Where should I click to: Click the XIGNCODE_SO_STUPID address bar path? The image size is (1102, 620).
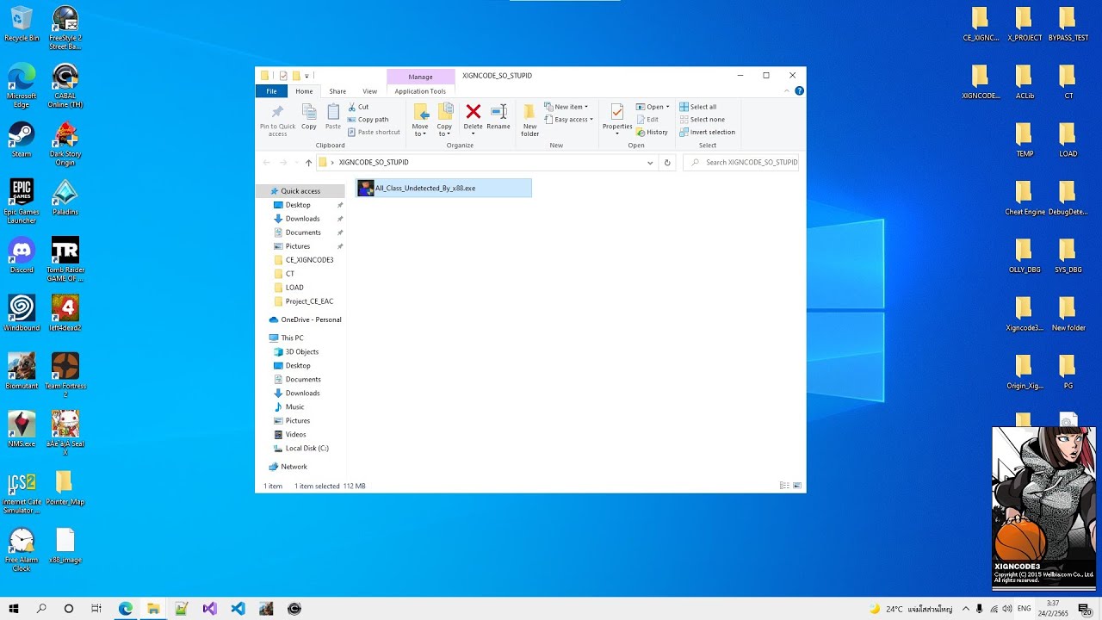pos(374,162)
